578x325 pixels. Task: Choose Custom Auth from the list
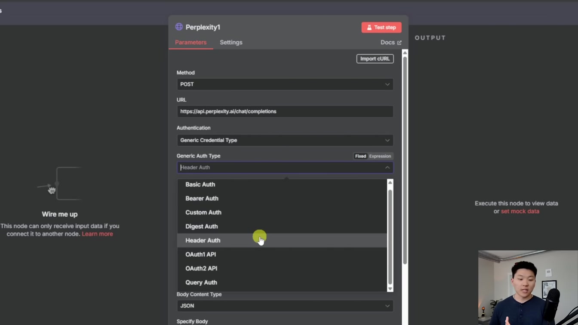(x=282, y=212)
